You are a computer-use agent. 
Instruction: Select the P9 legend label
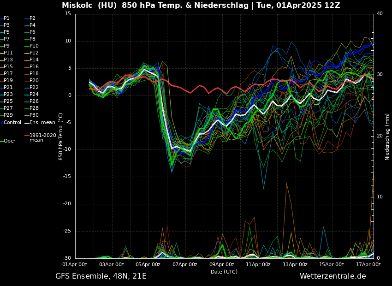pyautogui.click(x=6, y=46)
